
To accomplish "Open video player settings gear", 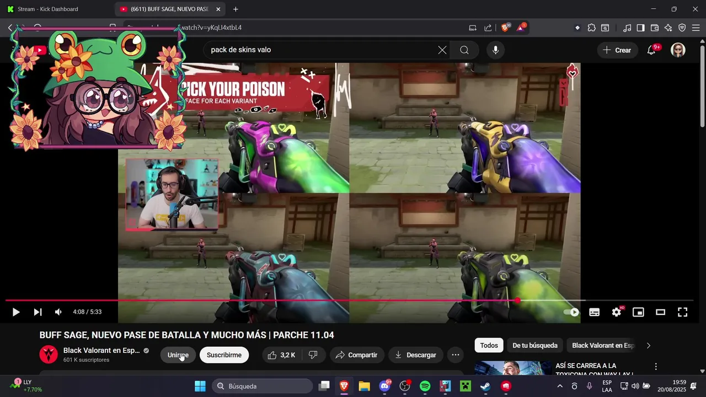I will 616,312.
